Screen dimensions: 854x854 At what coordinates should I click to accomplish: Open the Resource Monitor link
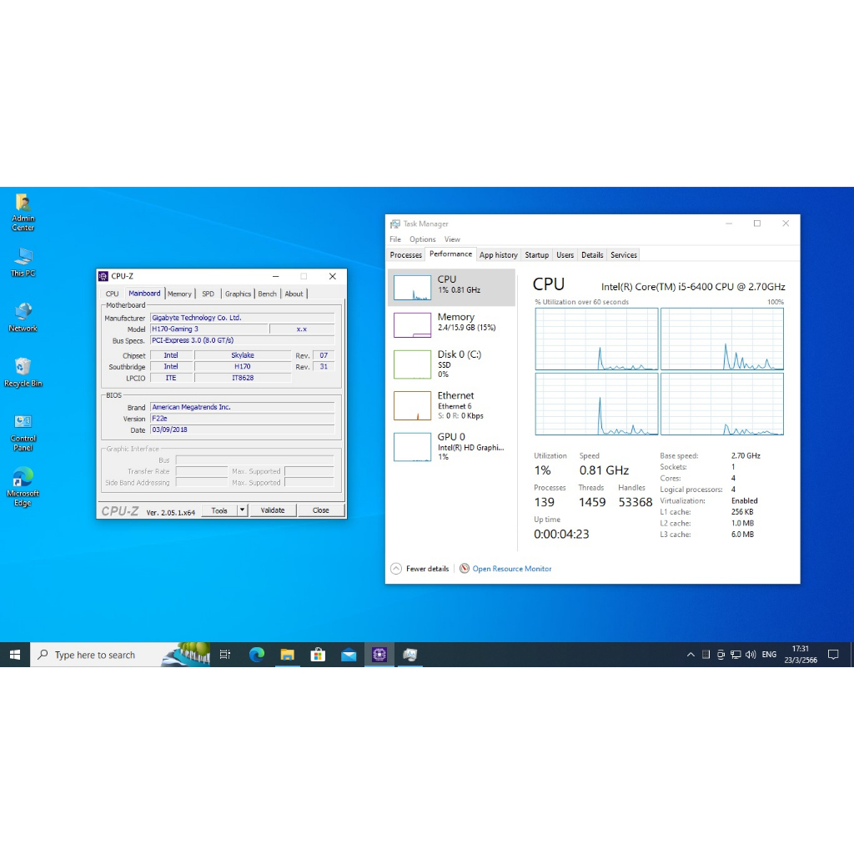pyautogui.click(x=511, y=569)
